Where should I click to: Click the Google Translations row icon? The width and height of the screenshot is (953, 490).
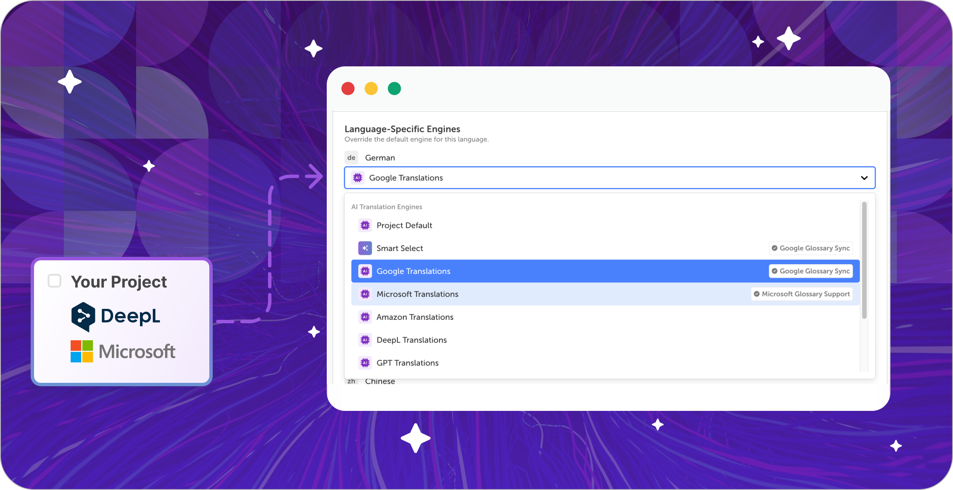point(365,271)
